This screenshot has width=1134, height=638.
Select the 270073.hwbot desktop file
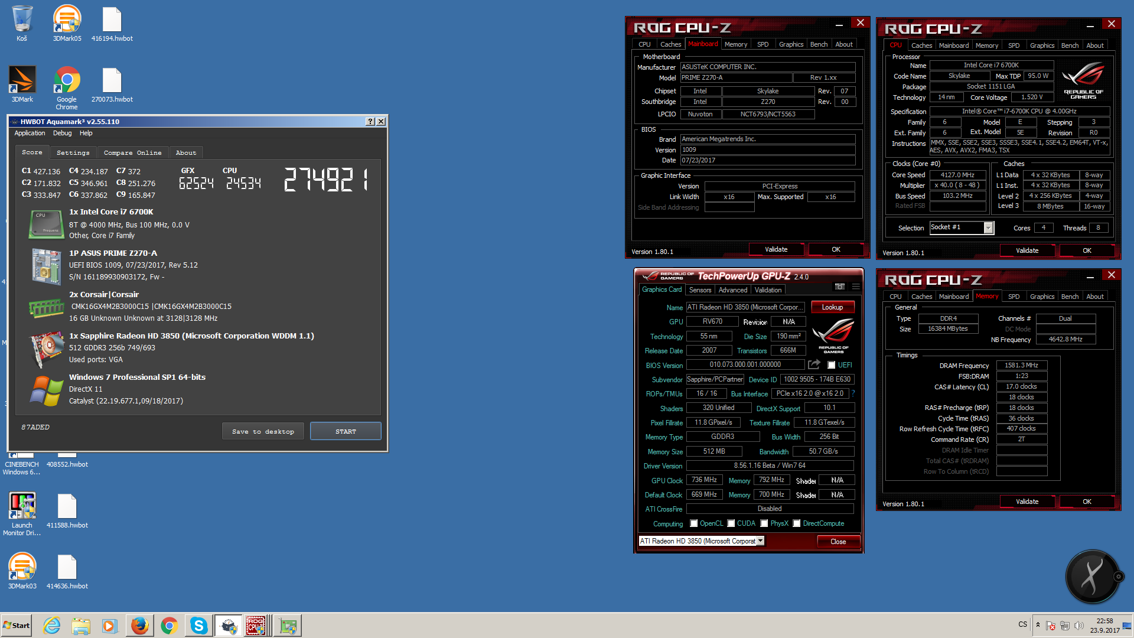point(112,84)
